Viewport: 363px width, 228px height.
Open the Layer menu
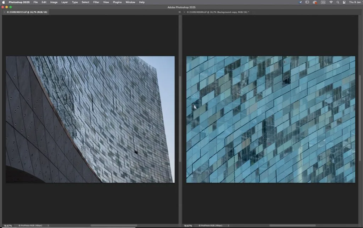(x=65, y=2)
